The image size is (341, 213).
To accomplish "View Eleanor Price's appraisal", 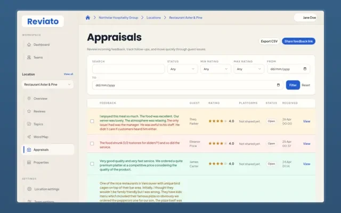I will click(x=307, y=144).
